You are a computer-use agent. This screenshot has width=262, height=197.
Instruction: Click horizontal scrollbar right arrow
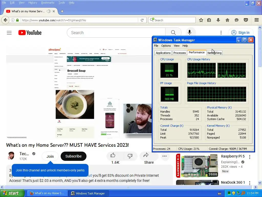click(x=255, y=187)
